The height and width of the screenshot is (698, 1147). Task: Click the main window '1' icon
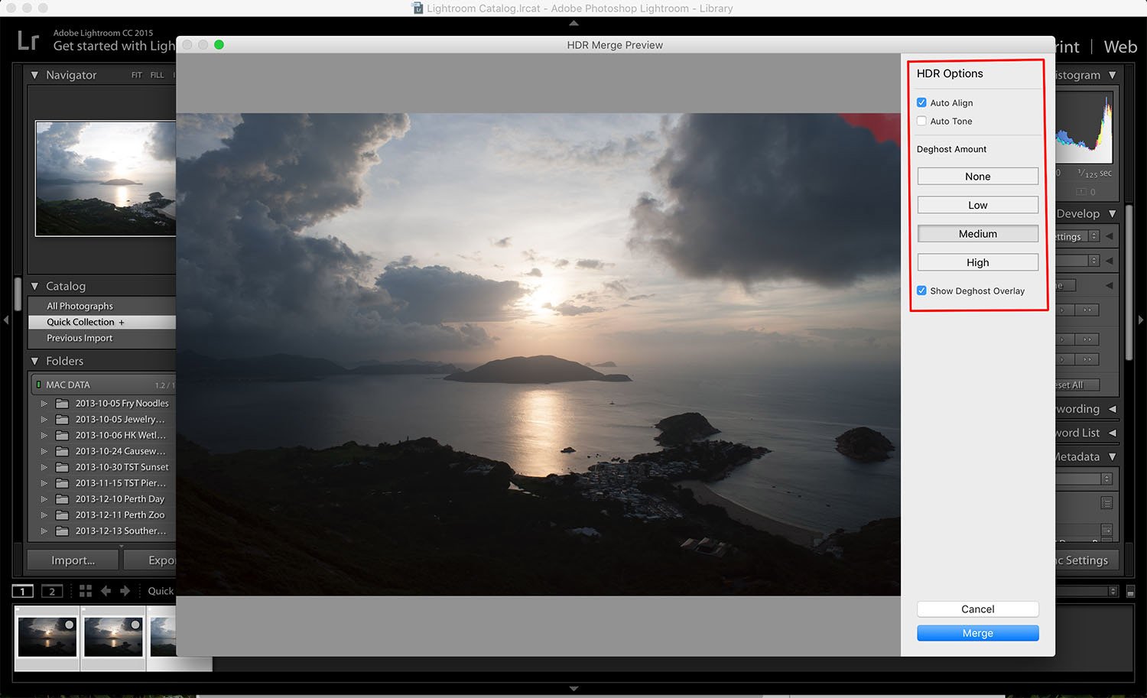point(22,591)
